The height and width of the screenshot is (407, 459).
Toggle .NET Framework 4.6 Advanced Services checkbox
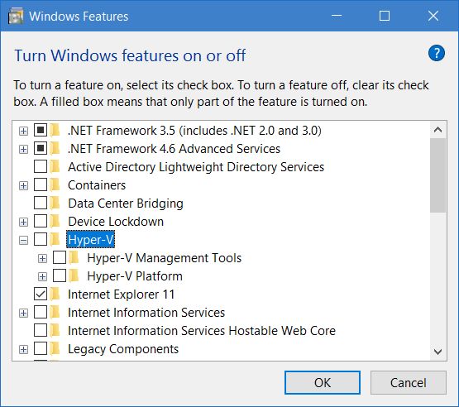click(41, 148)
